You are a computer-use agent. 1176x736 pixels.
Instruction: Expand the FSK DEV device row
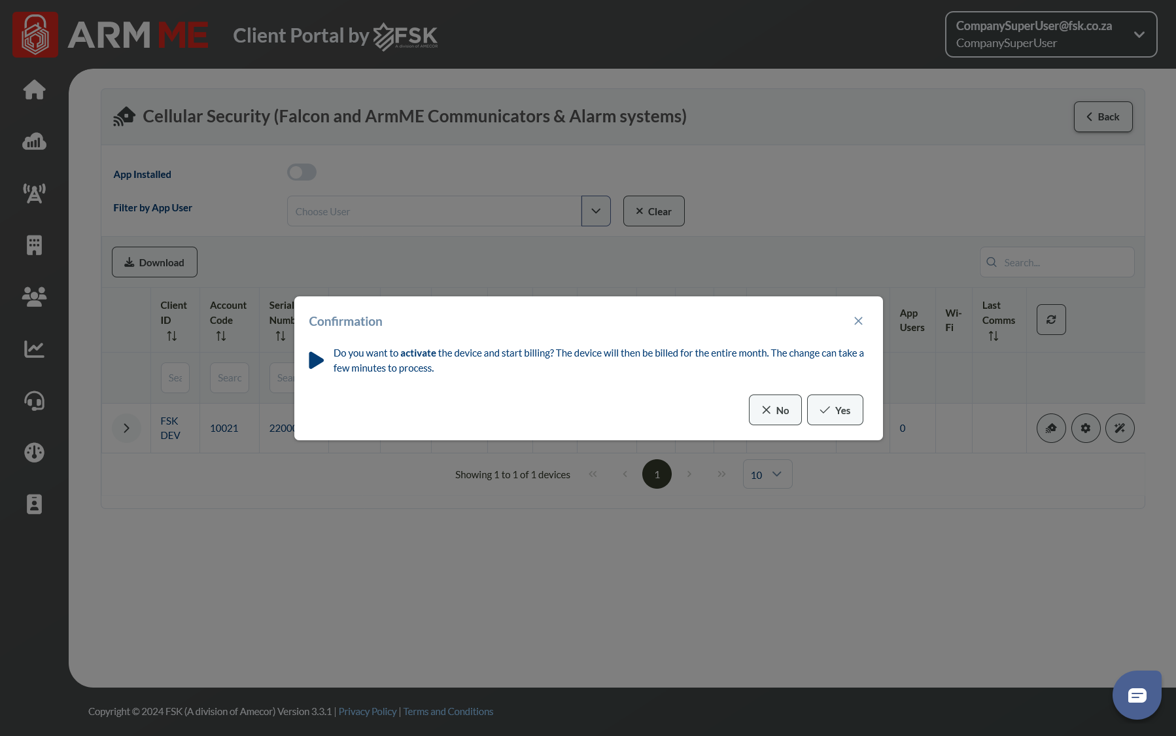click(x=126, y=429)
